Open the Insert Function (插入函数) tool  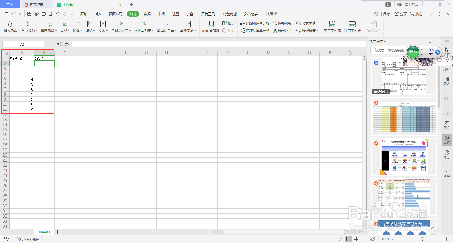(10, 27)
